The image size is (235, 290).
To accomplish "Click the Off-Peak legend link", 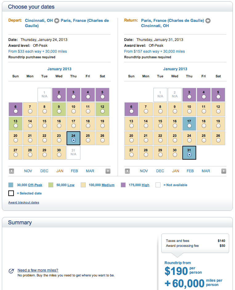I will 35,185.
